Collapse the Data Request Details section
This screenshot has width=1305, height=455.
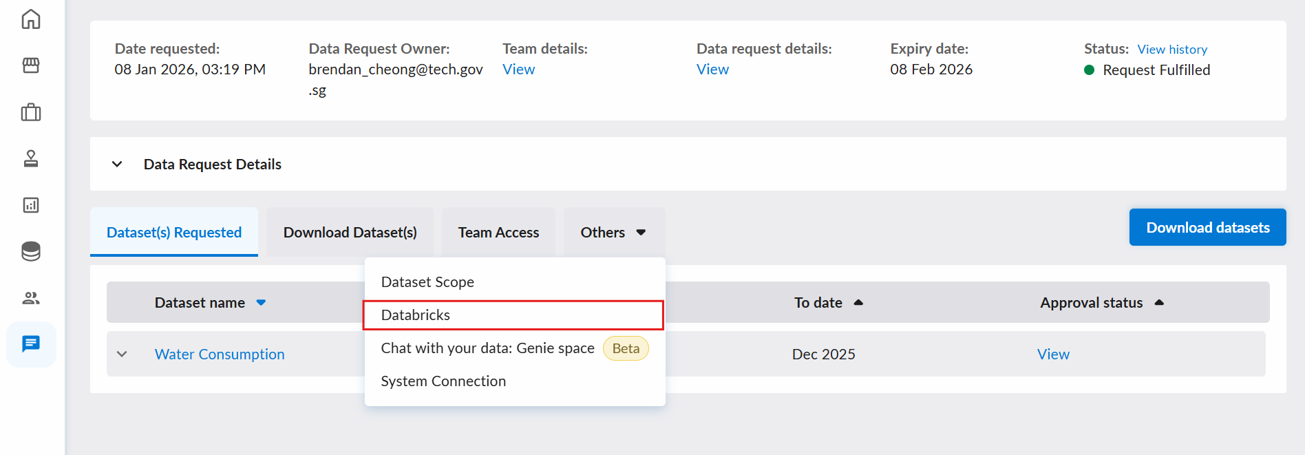[117, 164]
